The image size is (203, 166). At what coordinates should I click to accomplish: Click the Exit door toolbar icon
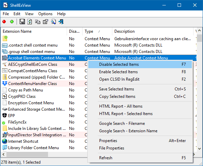(x=61, y=22)
